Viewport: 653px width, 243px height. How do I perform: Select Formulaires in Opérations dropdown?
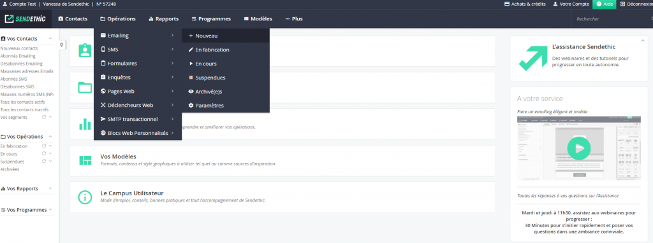coord(138,64)
